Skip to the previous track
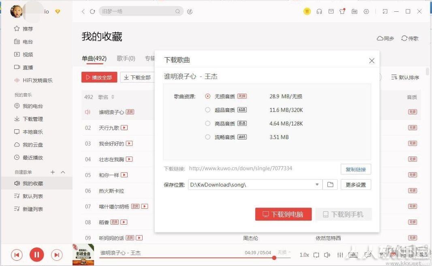Viewport: 432px width, 266px height. click(17, 255)
